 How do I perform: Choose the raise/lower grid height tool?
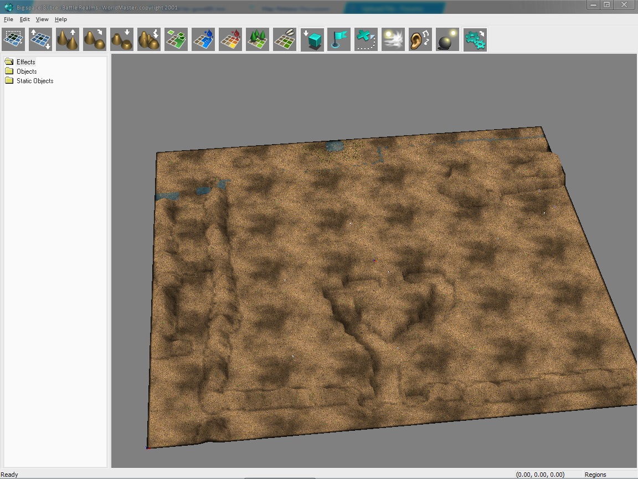[x=40, y=39]
